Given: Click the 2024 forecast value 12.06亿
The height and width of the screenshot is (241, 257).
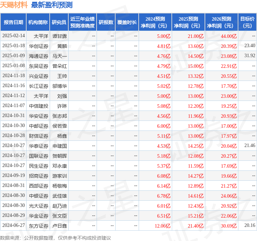Looking at the screenshot, I should pyautogui.click(x=162, y=226).
